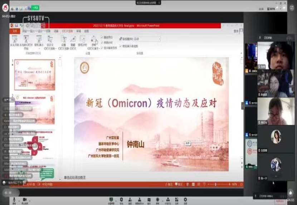Select slide 1 thumbnail in slide panel
The height and width of the screenshot is (205, 297).
click(x=35, y=75)
